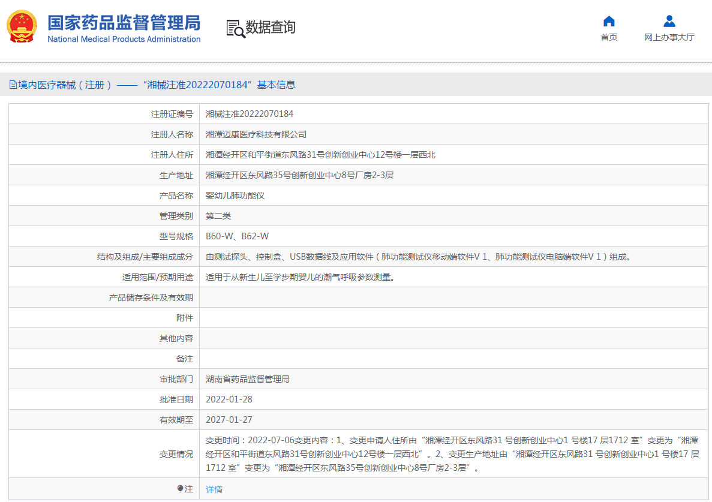Click the national emblem logo
Screen dimensions: 712x502
[22, 27]
